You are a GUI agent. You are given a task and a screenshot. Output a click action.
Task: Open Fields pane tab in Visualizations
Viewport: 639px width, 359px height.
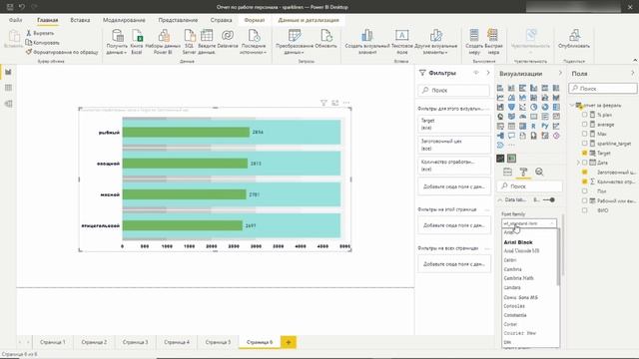click(507, 172)
